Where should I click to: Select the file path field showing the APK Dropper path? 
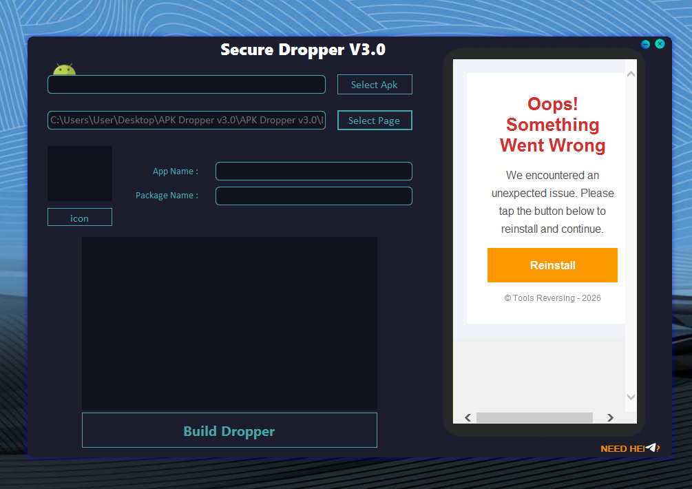coord(186,120)
